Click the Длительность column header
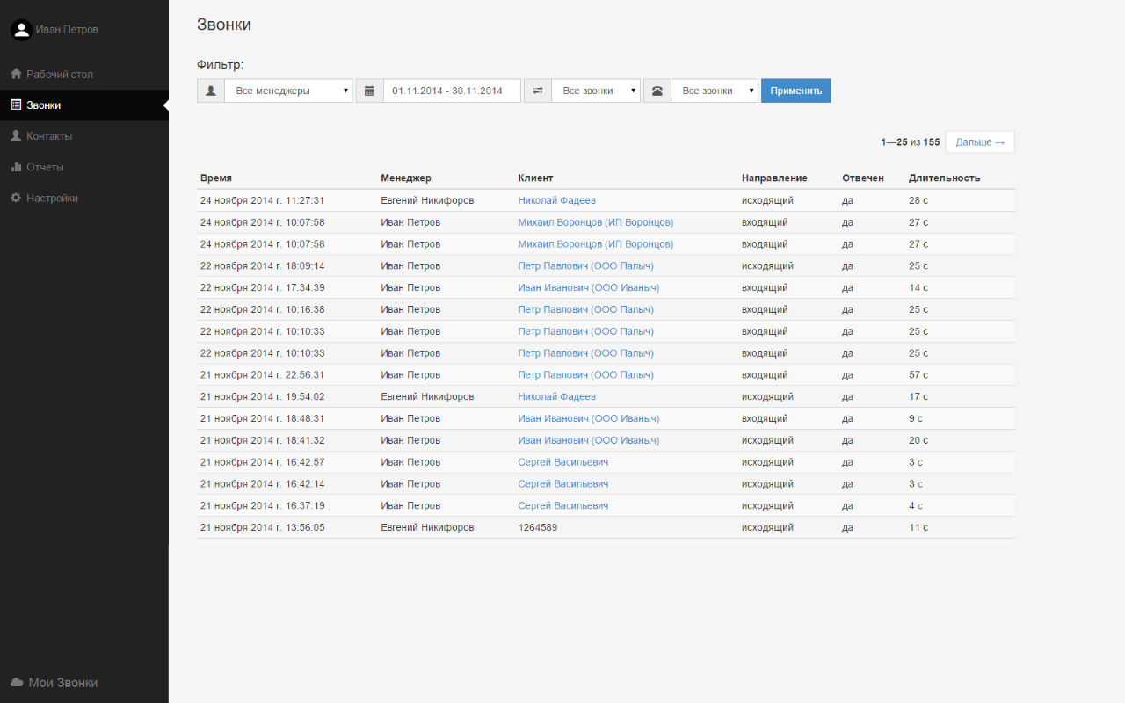Viewport: 1125px width, 703px height. point(944,178)
